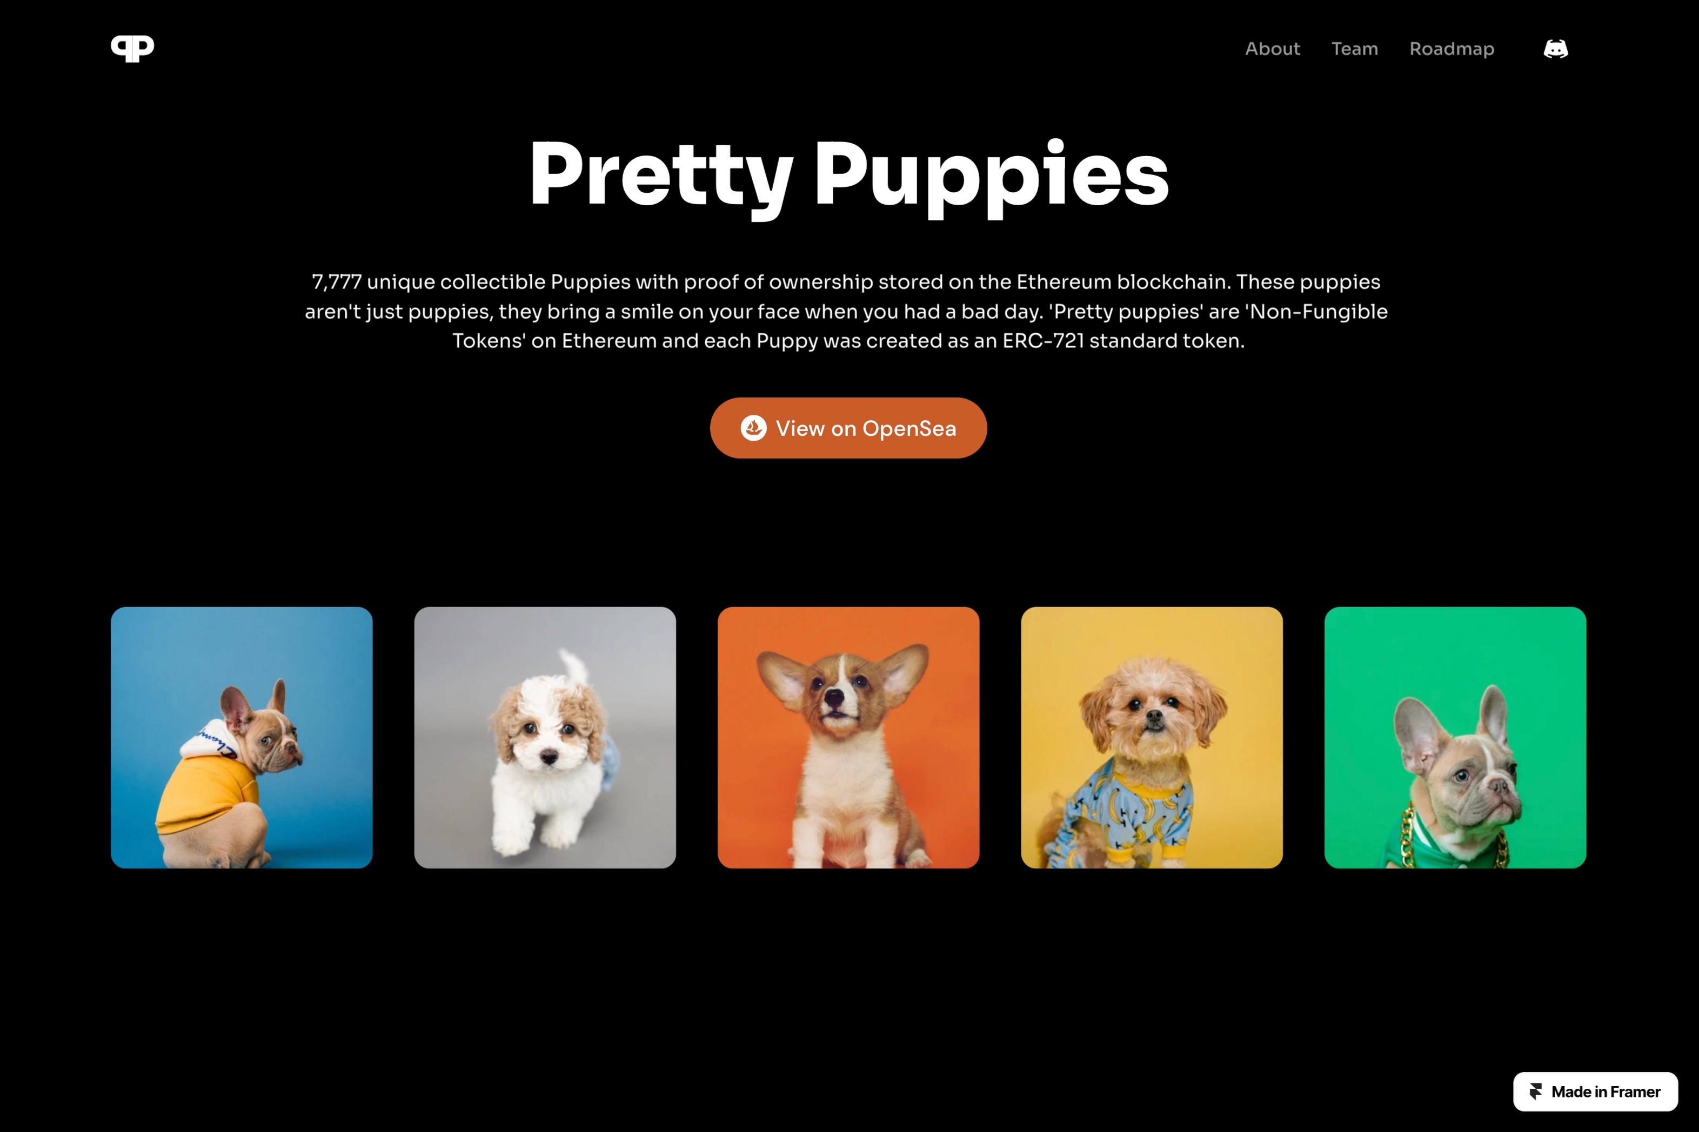
Task: Select the green-background bulldog photo
Action: 1455,737
